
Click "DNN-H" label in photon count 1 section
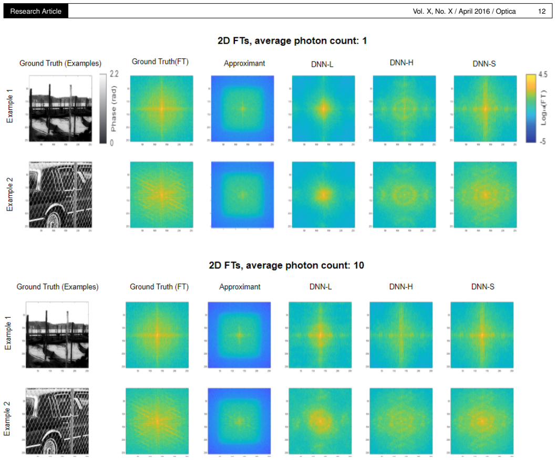click(401, 62)
